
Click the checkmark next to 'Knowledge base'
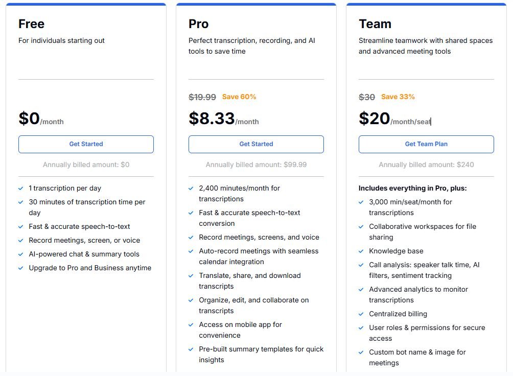(361, 251)
